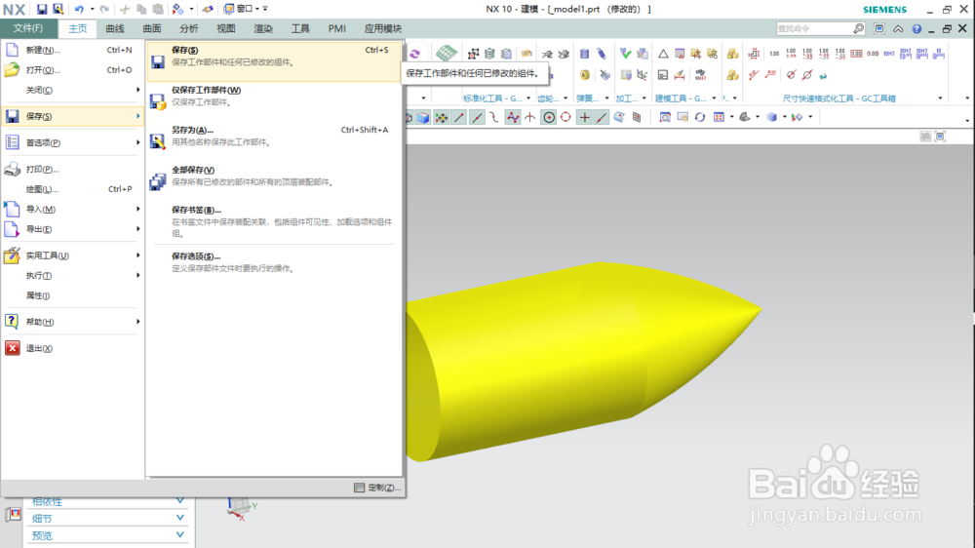This screenshot has width=975, height=548.
Task: Select 绘图(L) plot entry
Action: coord(72,189)
